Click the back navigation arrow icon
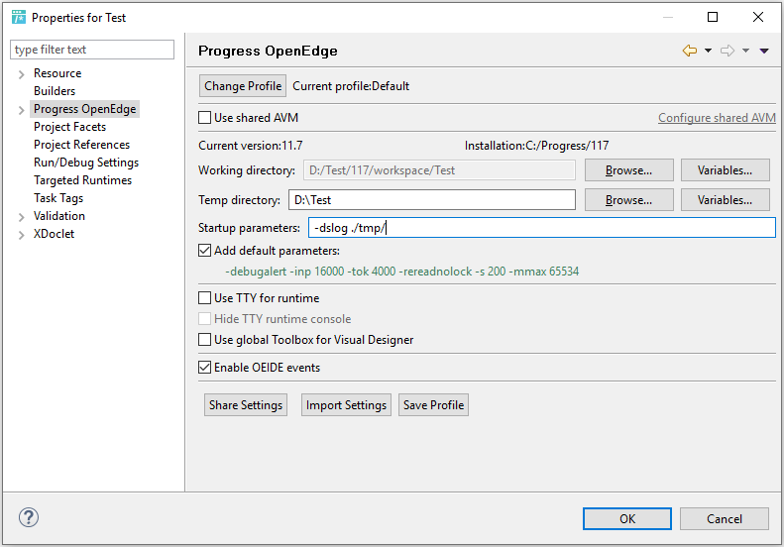The width and height of the screenshot is (784, 547). point(690,51)
